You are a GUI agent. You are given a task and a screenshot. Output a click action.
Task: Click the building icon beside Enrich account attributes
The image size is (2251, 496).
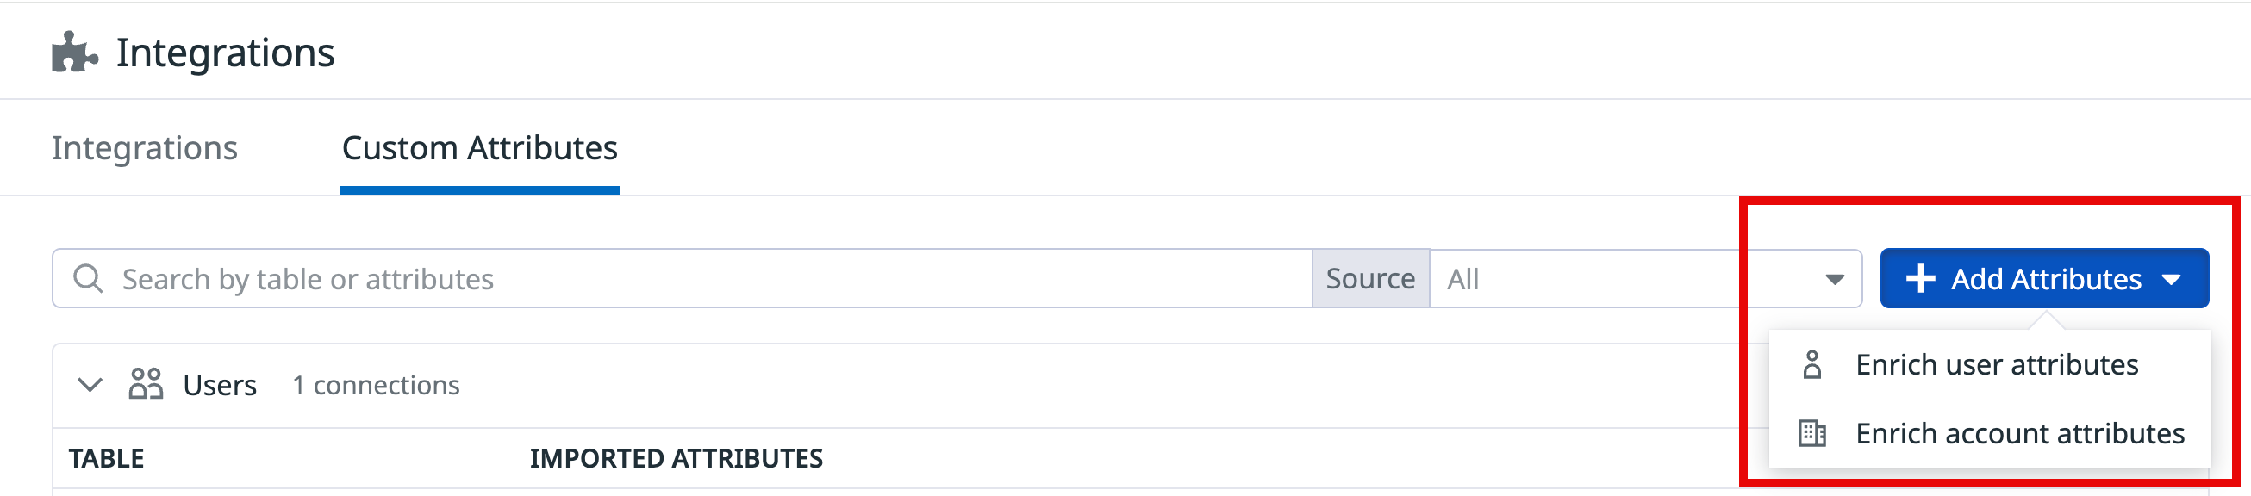pos(1812,433)
